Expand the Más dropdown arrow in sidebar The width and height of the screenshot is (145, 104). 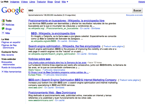3,33
